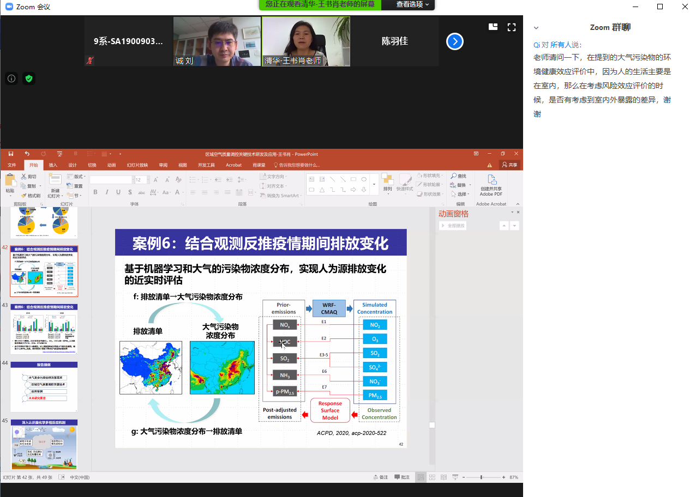The image size is (696, 497).
Task: Open meeting info circle icon
Action: click(x=12, y=78)
